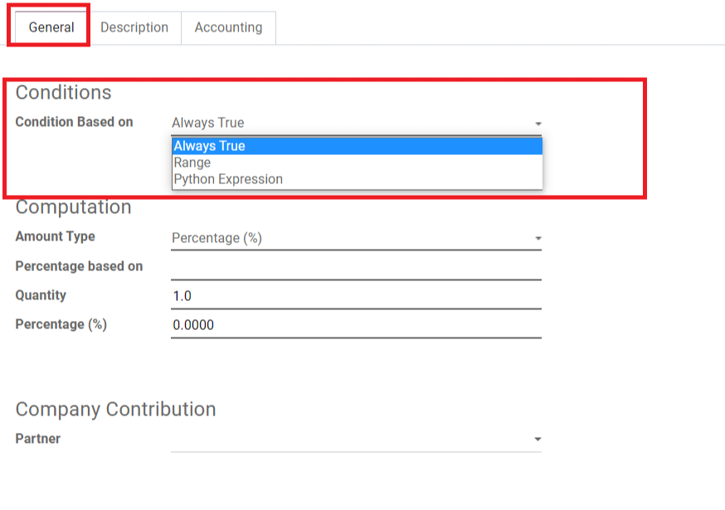Open the Accounting tab

pos(228,27)
